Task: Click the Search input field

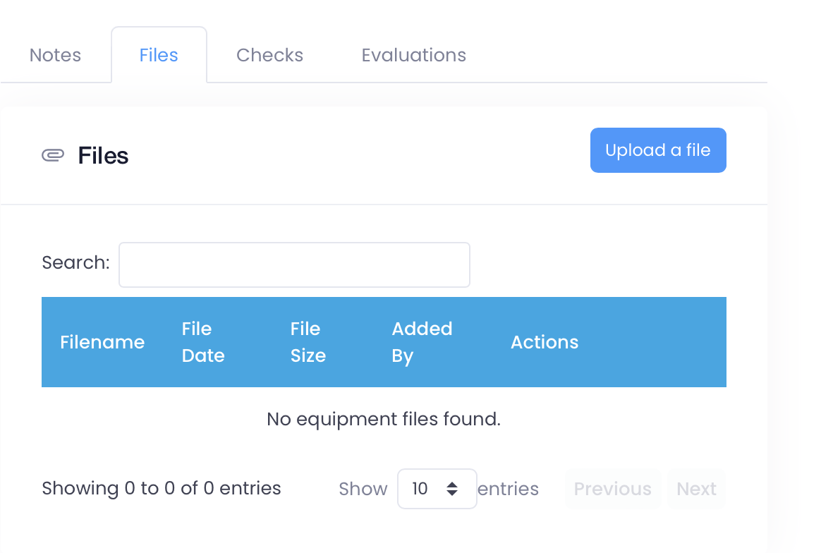Action: click(x=294, y=265)
